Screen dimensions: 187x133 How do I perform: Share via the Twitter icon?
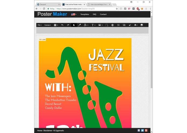point(142,130)
